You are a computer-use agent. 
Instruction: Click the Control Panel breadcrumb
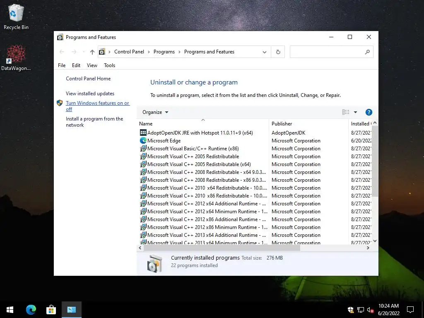(129, 52)
